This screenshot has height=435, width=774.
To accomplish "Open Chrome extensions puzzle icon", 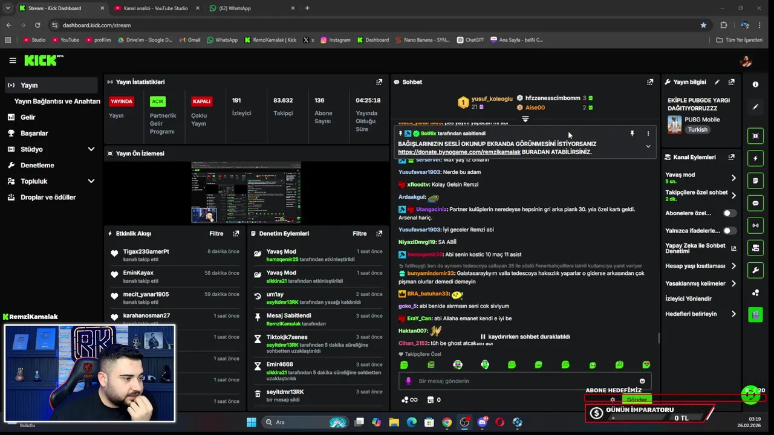I will [x=723, y=25].
